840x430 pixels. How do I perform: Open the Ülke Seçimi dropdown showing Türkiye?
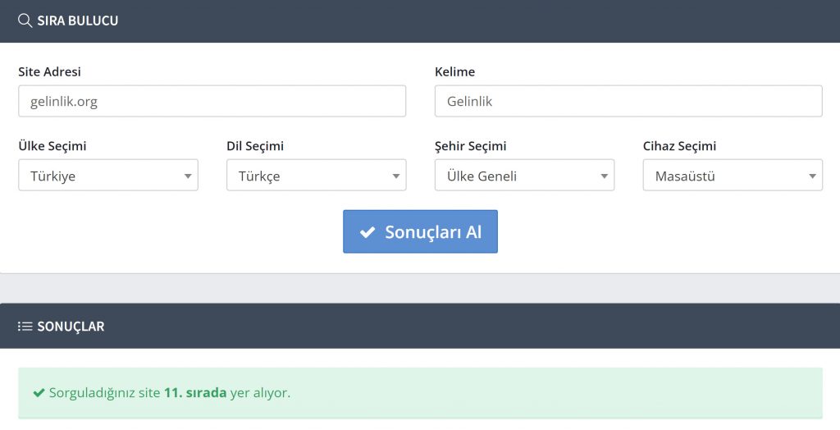(108, 176)
